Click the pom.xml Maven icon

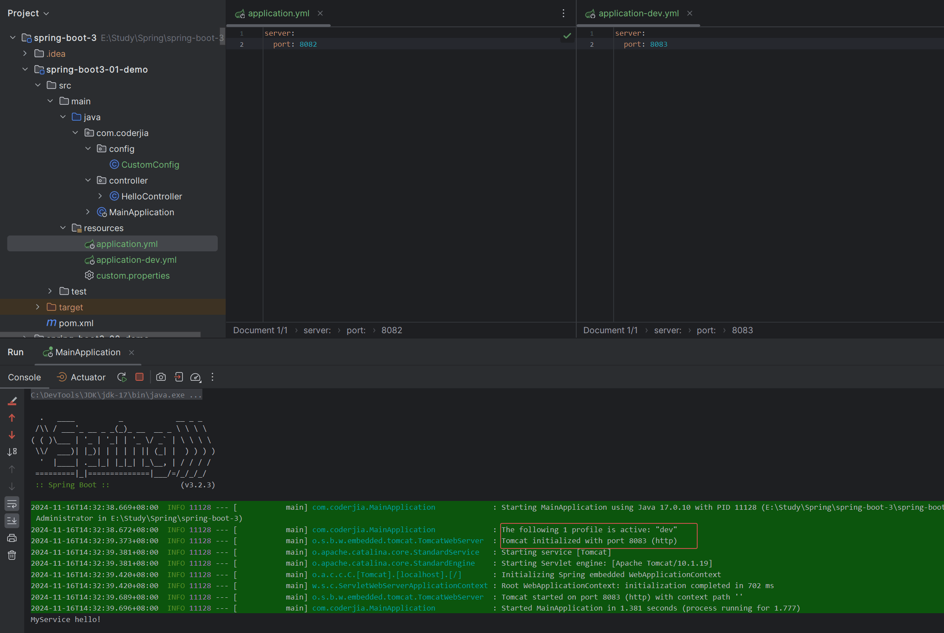[x=51, y=323]
